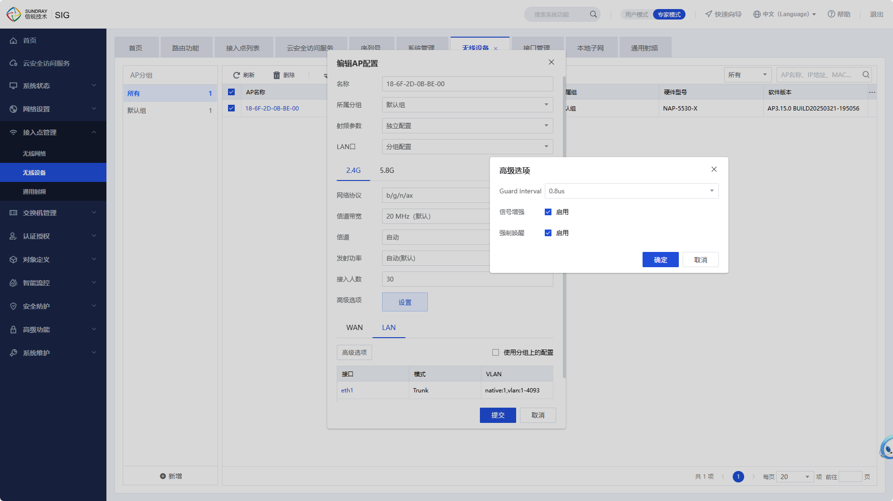Switch to the 5.8G tab
Image resolution: width=893 pixels, height=501 pixels.
tap(387, 170)
